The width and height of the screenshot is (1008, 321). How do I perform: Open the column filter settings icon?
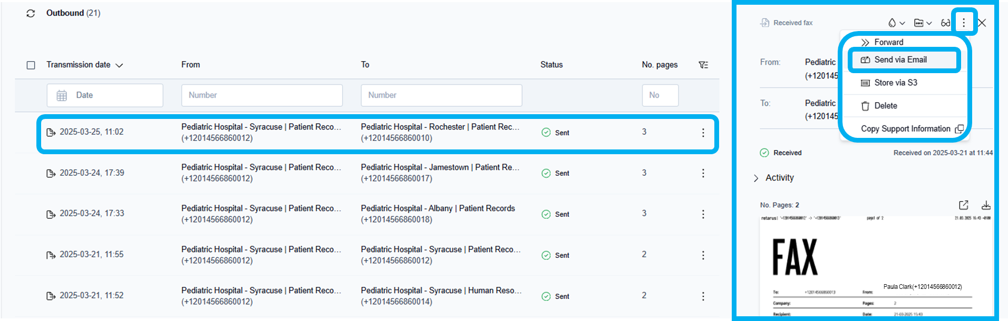(703, 65)
